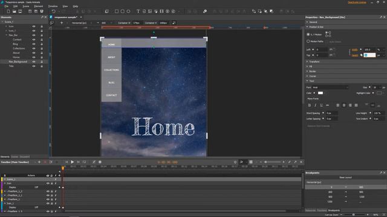Open the Element menu
The width and height of the screenshot is (387, 217).
point(39,6)
